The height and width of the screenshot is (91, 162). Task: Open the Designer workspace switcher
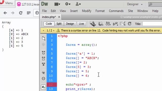tap(135, 4)
